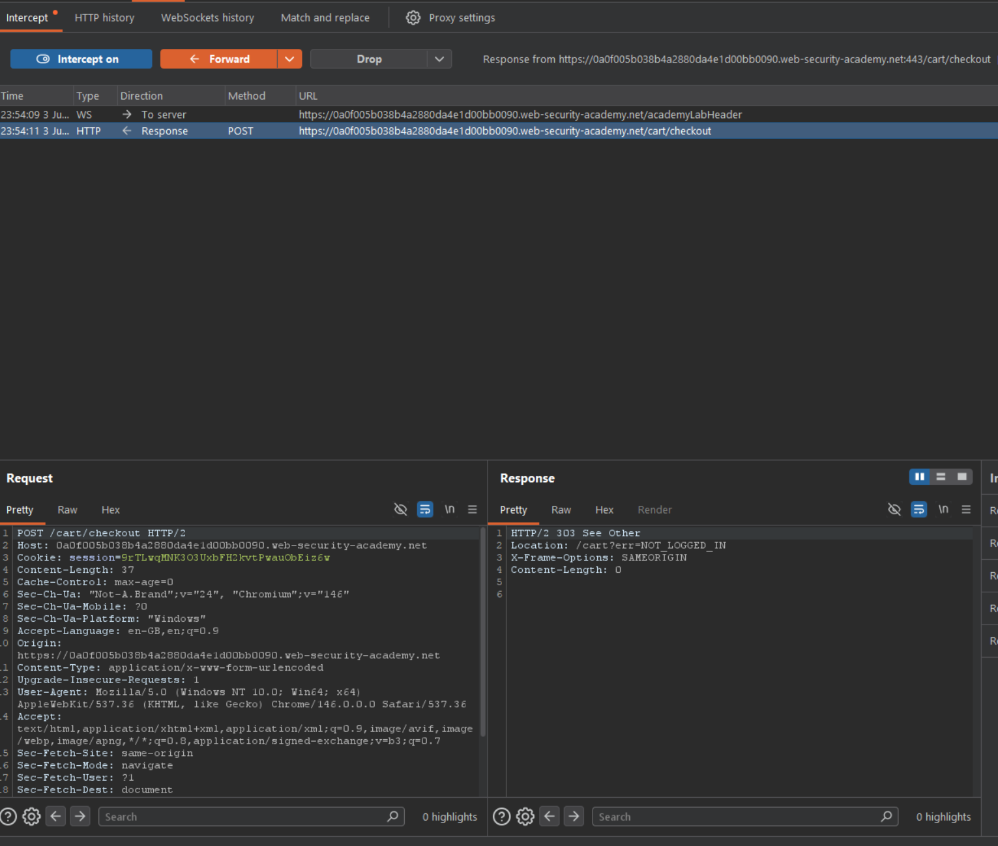Open Response search settings gear
Viewport: 998px width, 846px height.
[525, 817]
